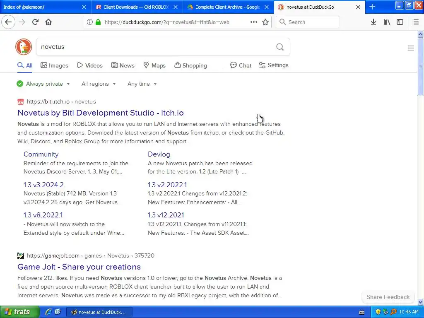Open page actions three-dot menu in the address bar

click(254, 22)
